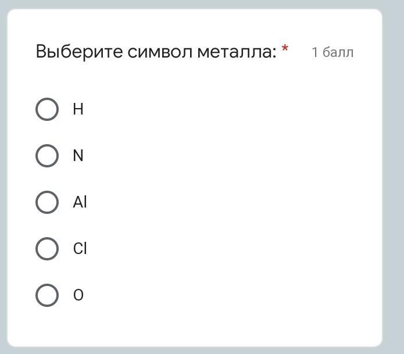This screenshot has width=404, height=354.
Task: Click the 'H' option label text
Action: pos(78,109)
